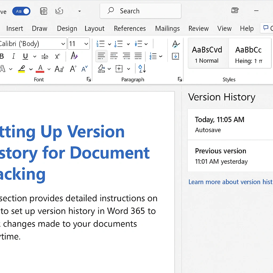The image size is (273, 273).
Task: Toggle Justify alignment
Action: click(x=138, y=56)
